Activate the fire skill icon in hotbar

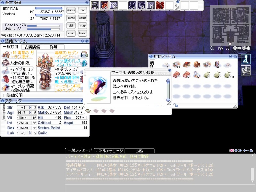104,5
